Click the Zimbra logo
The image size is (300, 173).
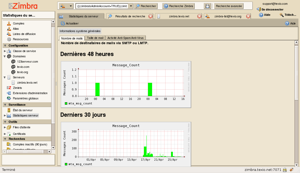(23, 6)
